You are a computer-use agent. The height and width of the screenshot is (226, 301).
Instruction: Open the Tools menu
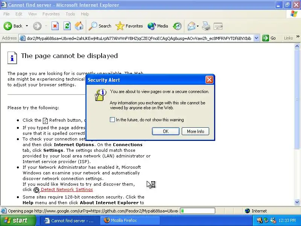coord(70,14)
